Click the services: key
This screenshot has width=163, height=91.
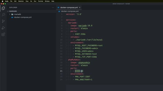pos(71,20)
